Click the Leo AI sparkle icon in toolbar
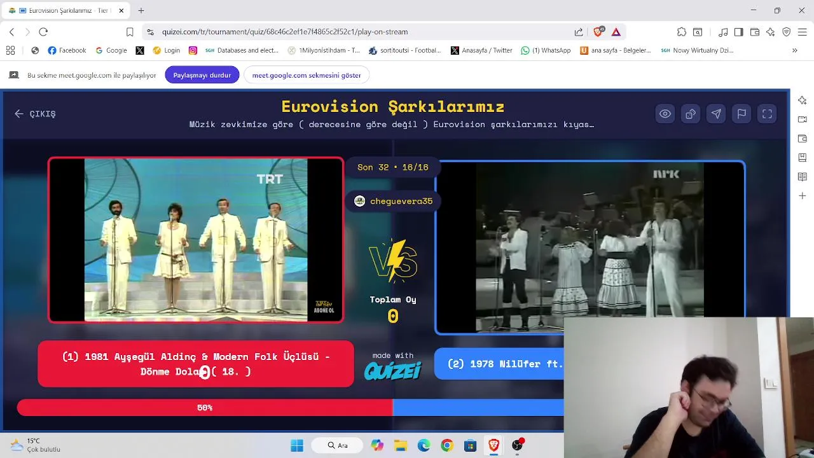This screenshot has width=814, height=458. [x=771, y=32]
